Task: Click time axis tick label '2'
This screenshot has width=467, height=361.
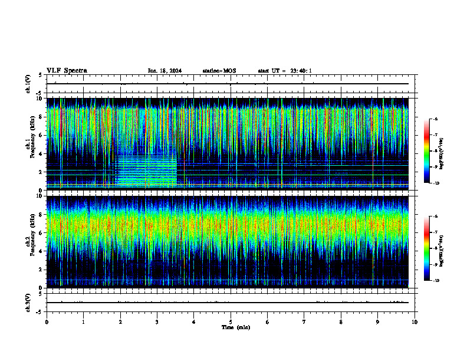Action: (120, 322)
